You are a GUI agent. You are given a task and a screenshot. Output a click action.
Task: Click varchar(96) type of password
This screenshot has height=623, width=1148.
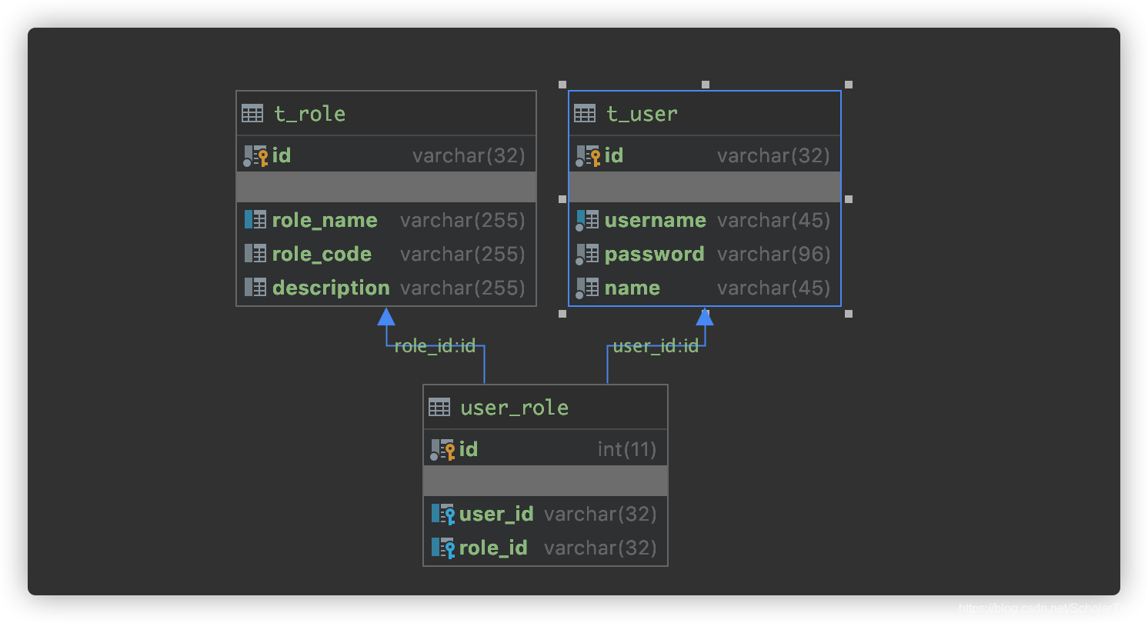774,254
